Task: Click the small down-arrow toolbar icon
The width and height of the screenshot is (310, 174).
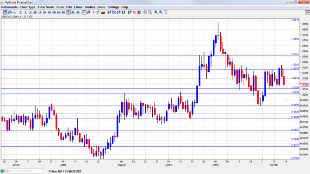Action: 93,12
